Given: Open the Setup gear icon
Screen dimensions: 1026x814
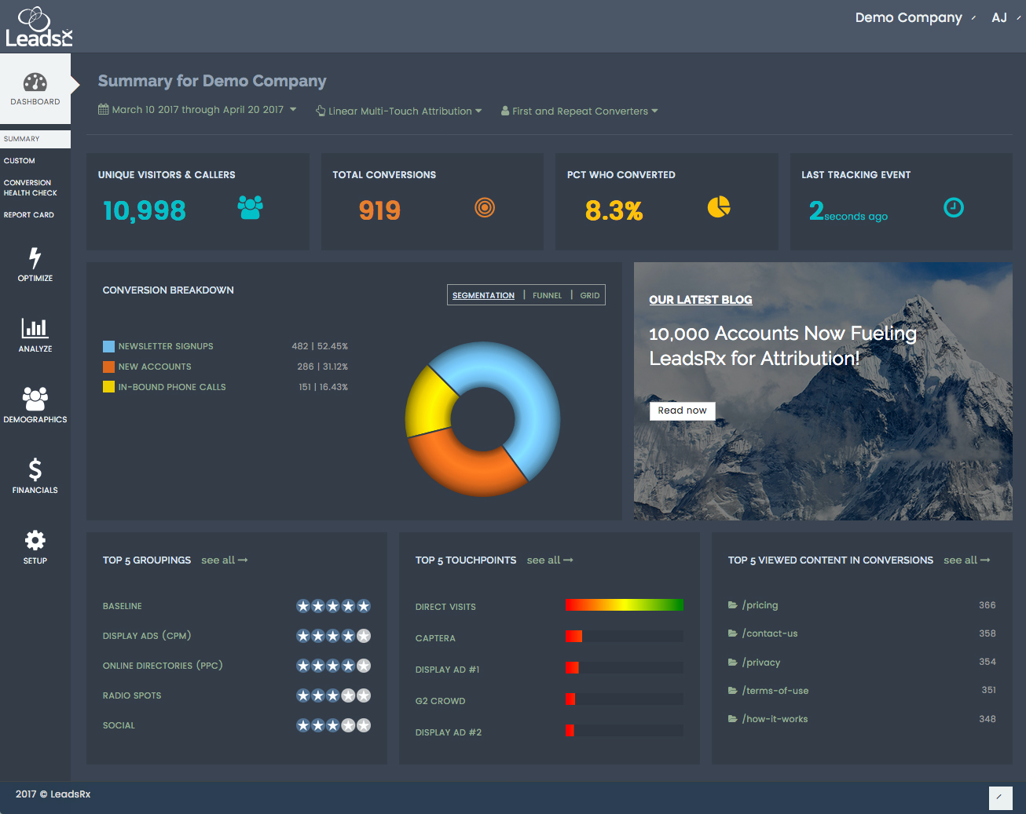Looking at the screenshot, I should click(x=35, y=540).
